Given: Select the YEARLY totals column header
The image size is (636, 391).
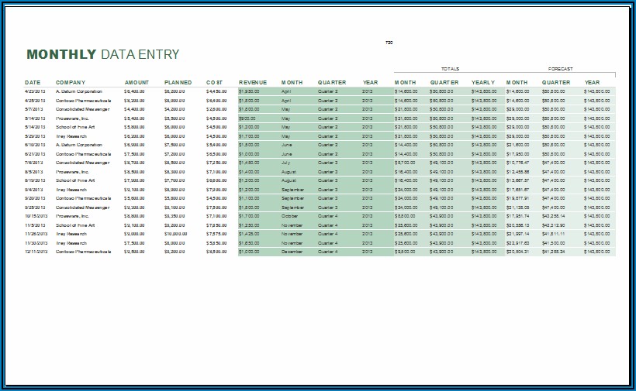Looking at the screenshot, I should [483, 82].
